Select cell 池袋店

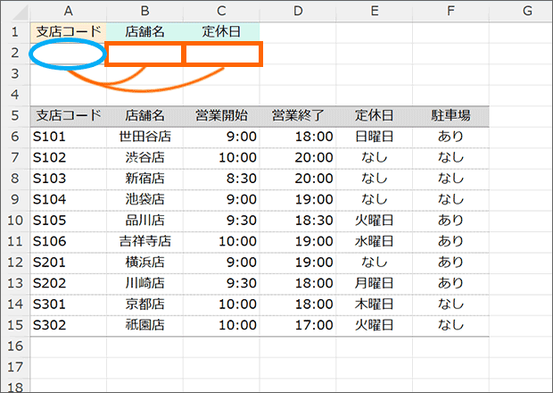click(x=145, y=199)
